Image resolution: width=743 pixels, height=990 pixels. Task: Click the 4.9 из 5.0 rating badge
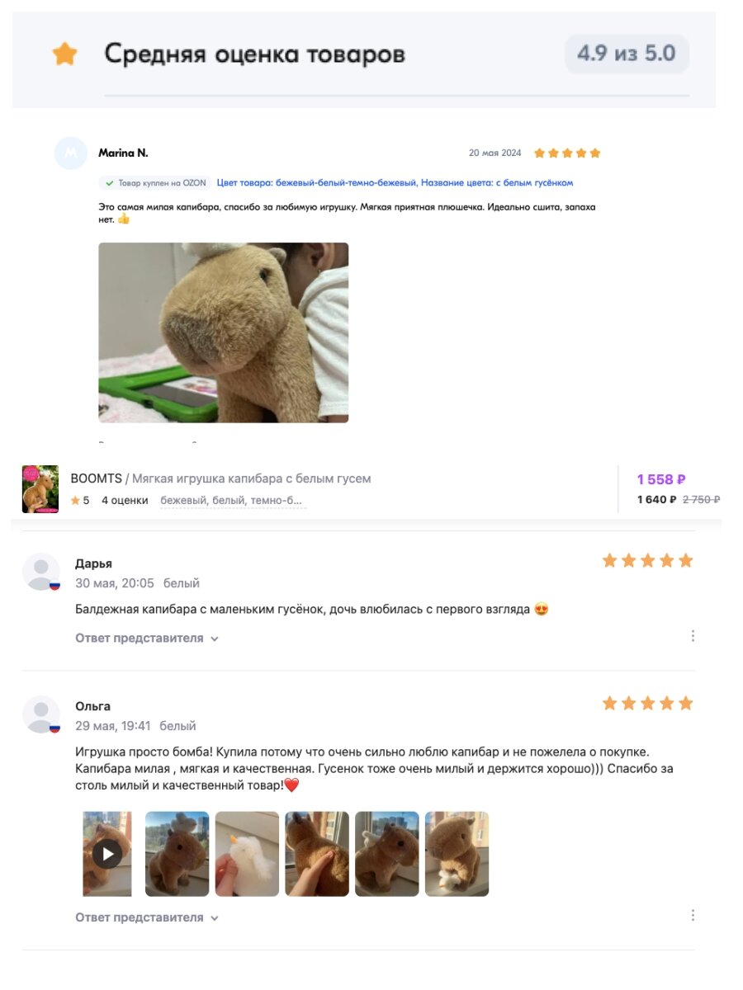[x=627, y=54]
